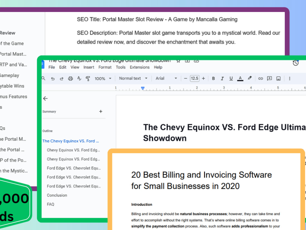This screenshot has height=230, width=306.
Task: Select 'nus Features' in Portal Master outline
Action: click(x=13, y=96)
